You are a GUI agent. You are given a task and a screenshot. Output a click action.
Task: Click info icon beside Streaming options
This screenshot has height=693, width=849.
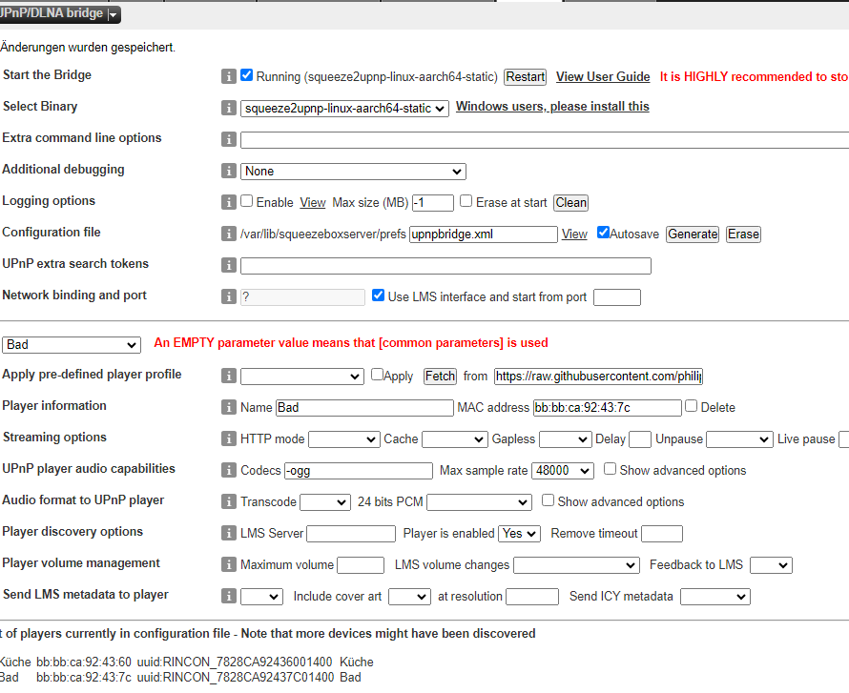(229, 438)
